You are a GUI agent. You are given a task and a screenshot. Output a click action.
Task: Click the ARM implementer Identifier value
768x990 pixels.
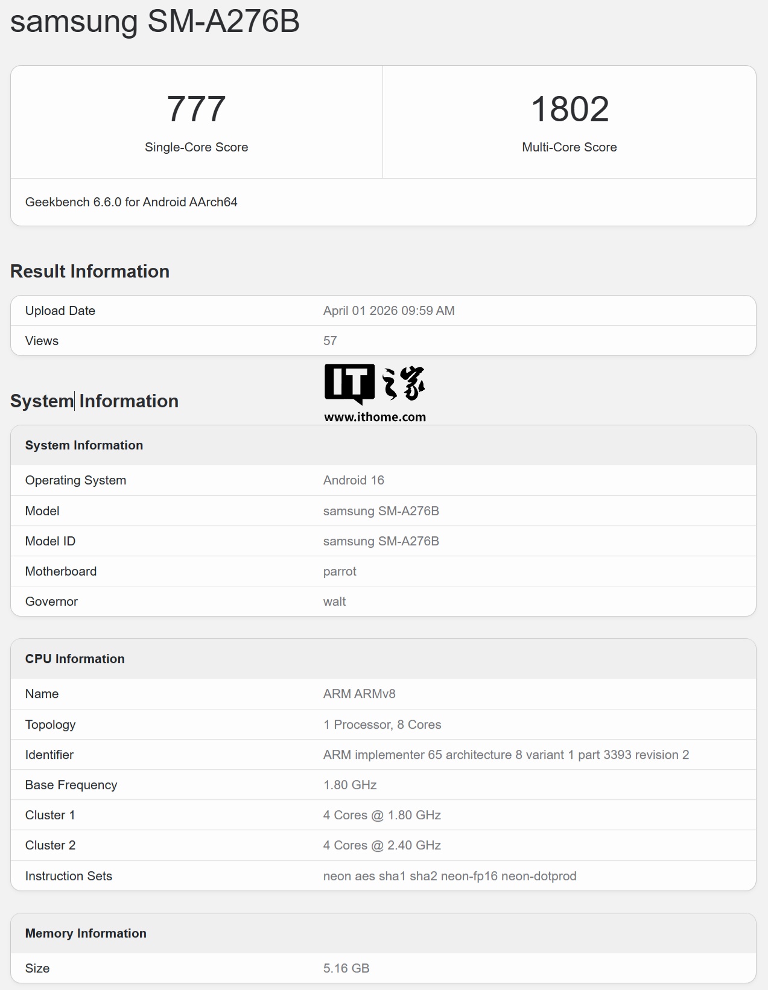(x=506, y=755)
